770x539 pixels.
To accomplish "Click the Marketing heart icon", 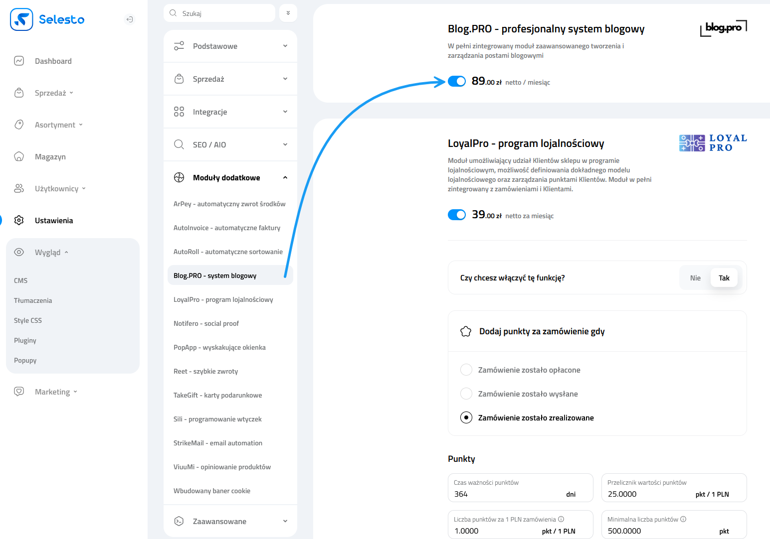I will coord(19,392).
